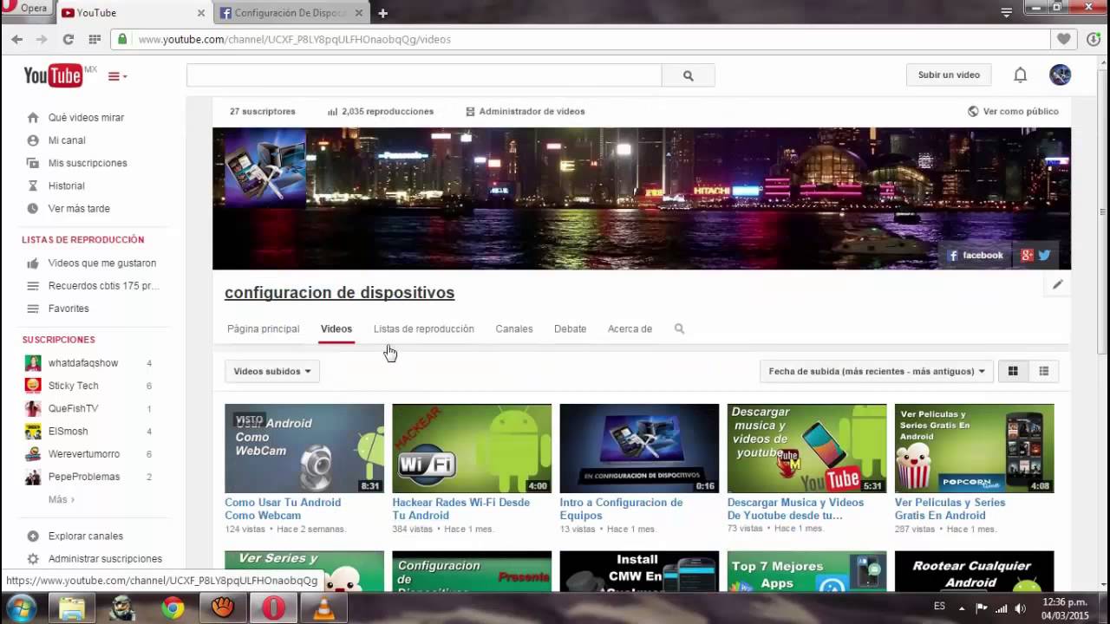This screenshot has height=624, width=1110.
Task: Bookmark page with the heart icon
Action: [1063, 39]
